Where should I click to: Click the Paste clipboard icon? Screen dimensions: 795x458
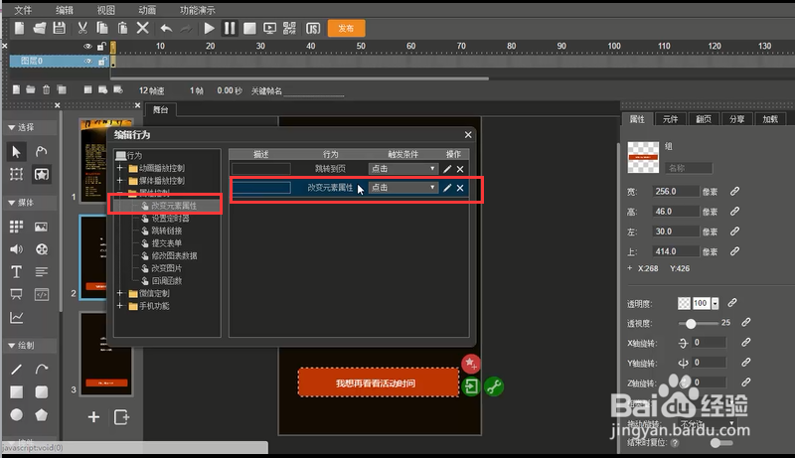122,29
